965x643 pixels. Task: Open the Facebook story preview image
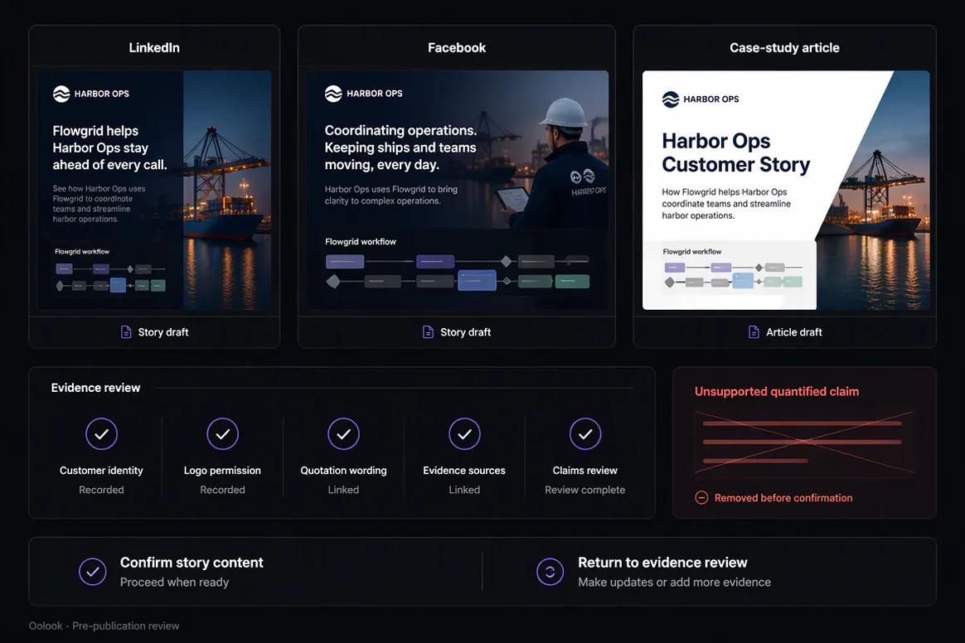click(458, 190)
